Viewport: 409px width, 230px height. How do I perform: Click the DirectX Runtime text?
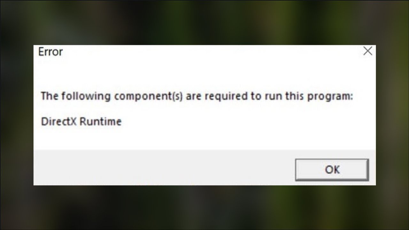[81, 122]
